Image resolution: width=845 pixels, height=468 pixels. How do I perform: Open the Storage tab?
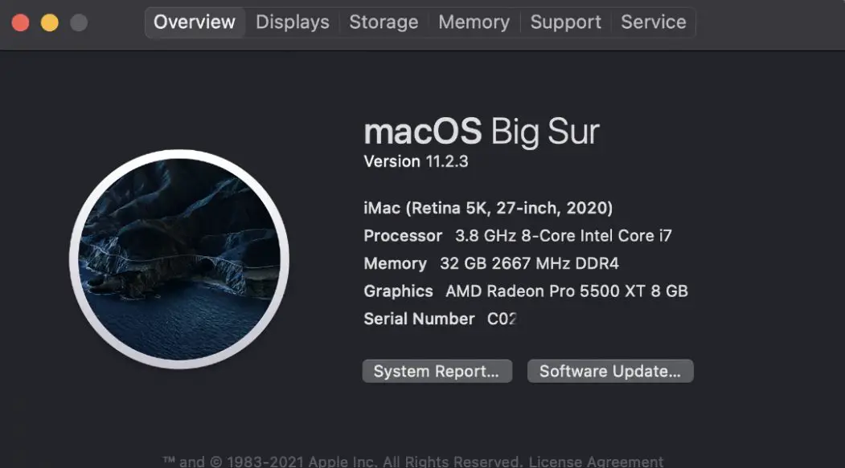[x=384, y=22]
